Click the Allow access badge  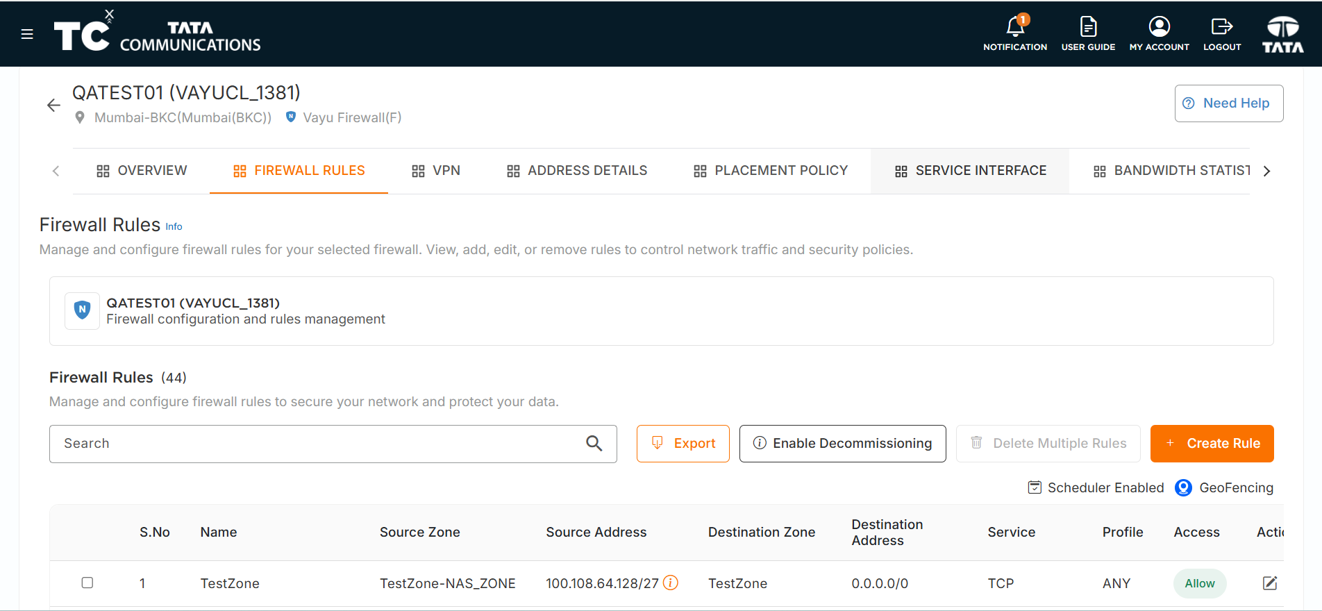click(1200, 583)
